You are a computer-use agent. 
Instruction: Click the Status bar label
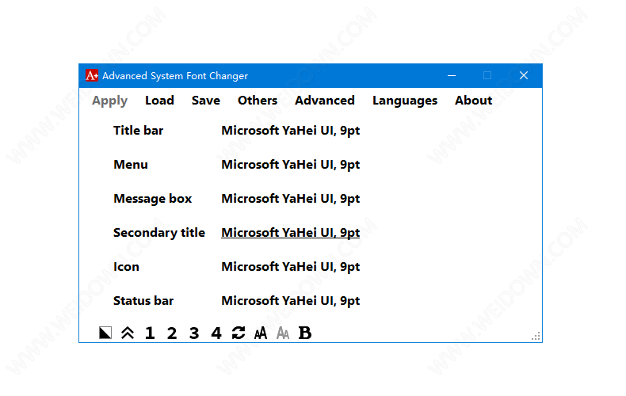coord(143,301)
